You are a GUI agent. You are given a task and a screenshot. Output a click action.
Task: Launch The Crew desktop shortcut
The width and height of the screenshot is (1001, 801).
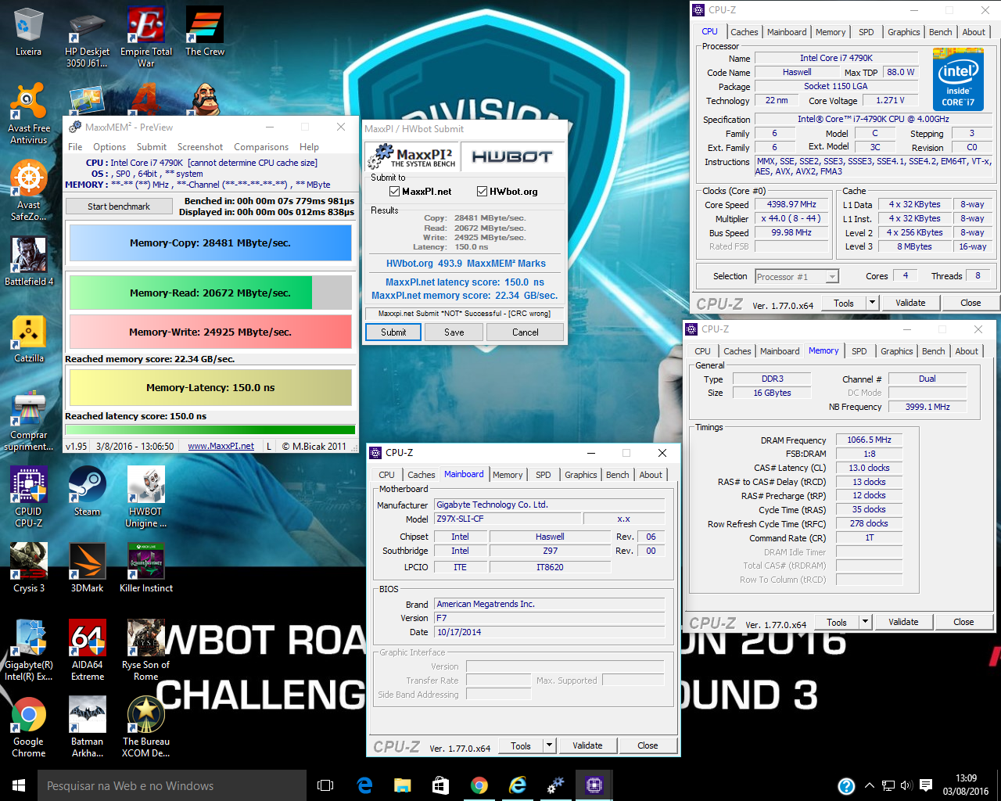click(x=205, y=33)
